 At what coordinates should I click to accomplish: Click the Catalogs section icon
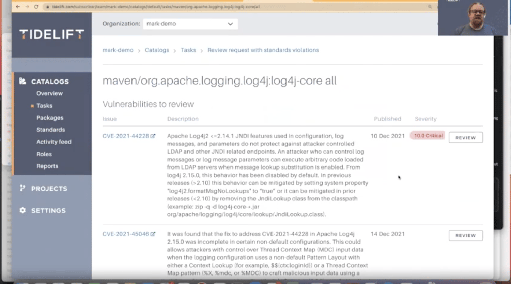click(x=22, y=81)
